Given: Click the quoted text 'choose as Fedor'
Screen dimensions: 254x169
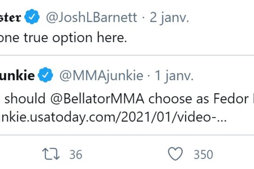Looking at the screenshot, I should pos(198,99).
